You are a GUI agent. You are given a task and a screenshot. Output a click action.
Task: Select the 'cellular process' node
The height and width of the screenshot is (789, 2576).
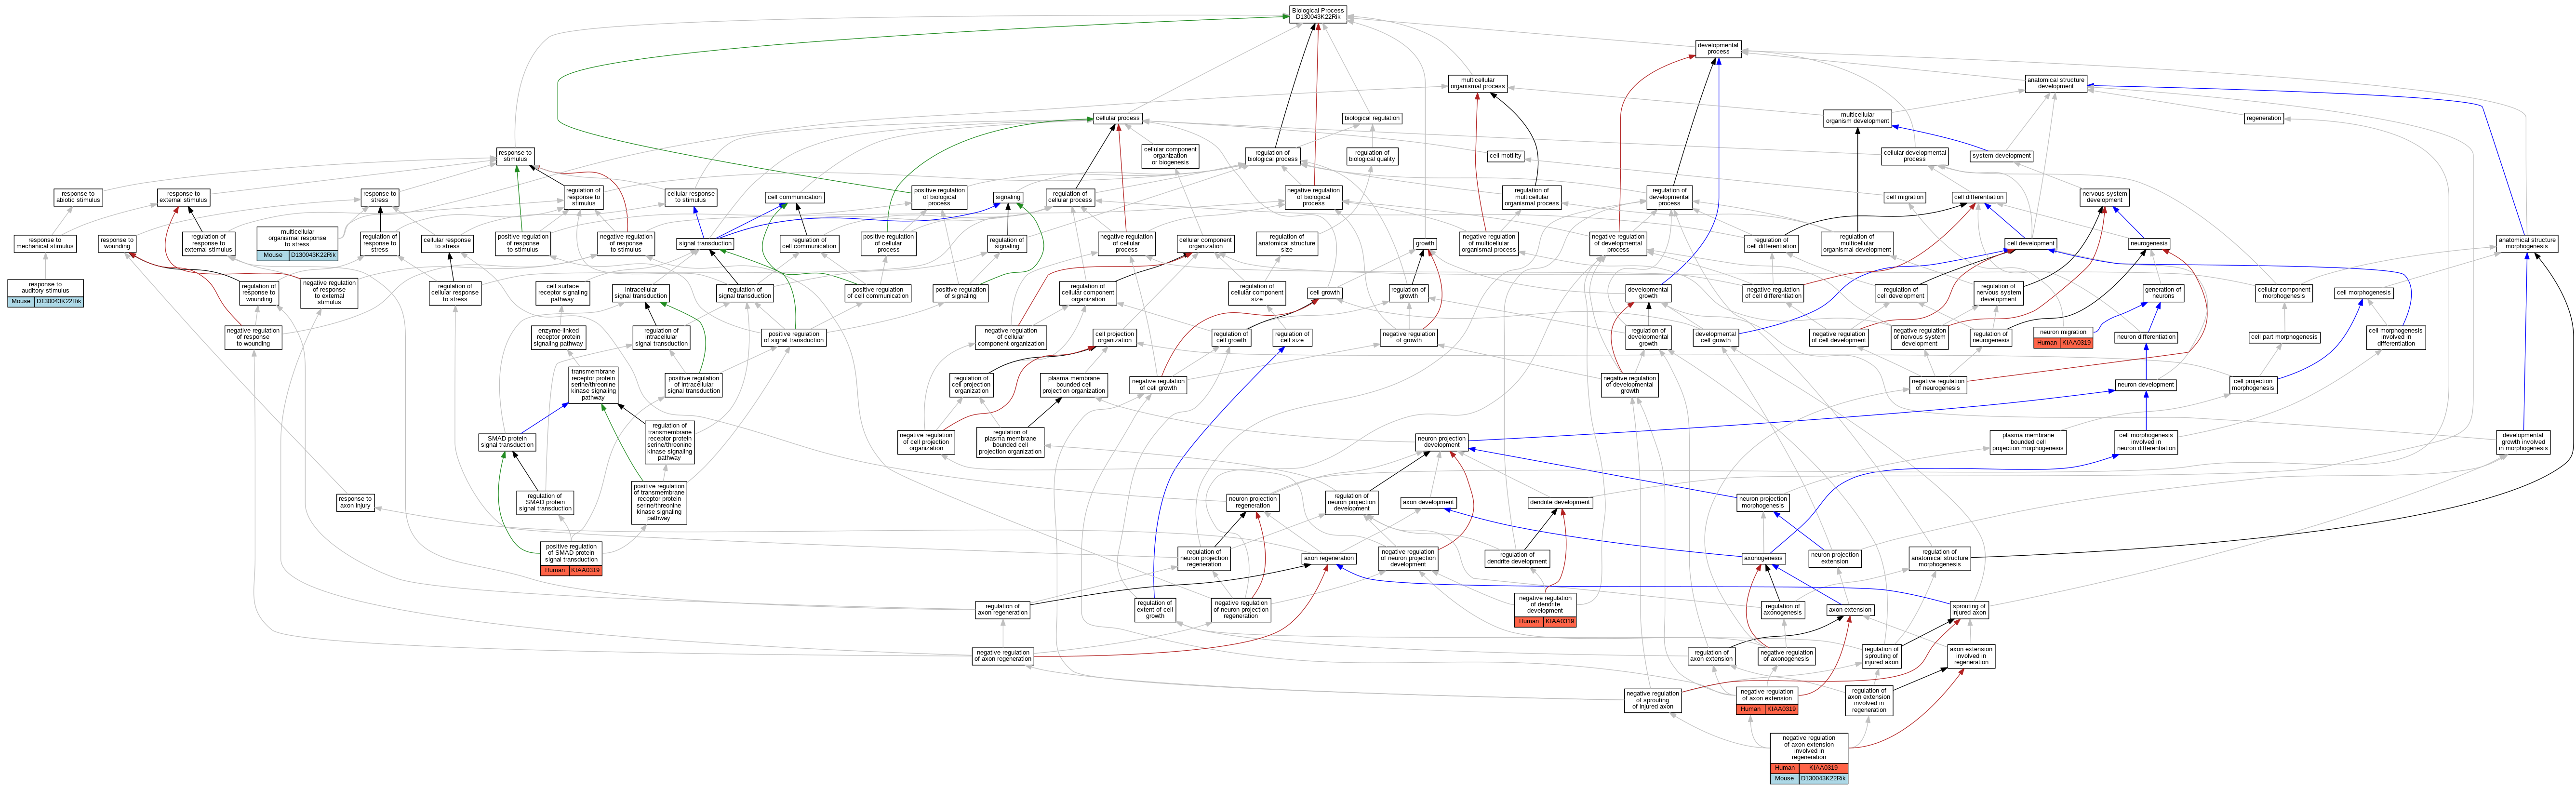pyautogui.click(x=1117, y=118)
